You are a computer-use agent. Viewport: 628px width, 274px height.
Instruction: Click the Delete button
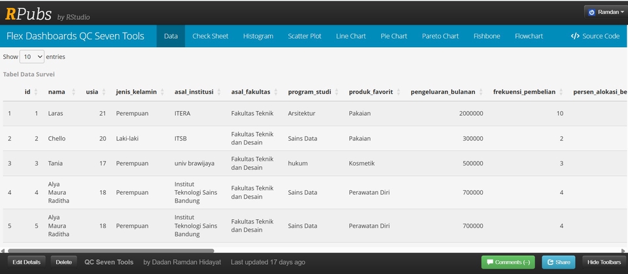(63, 262)
